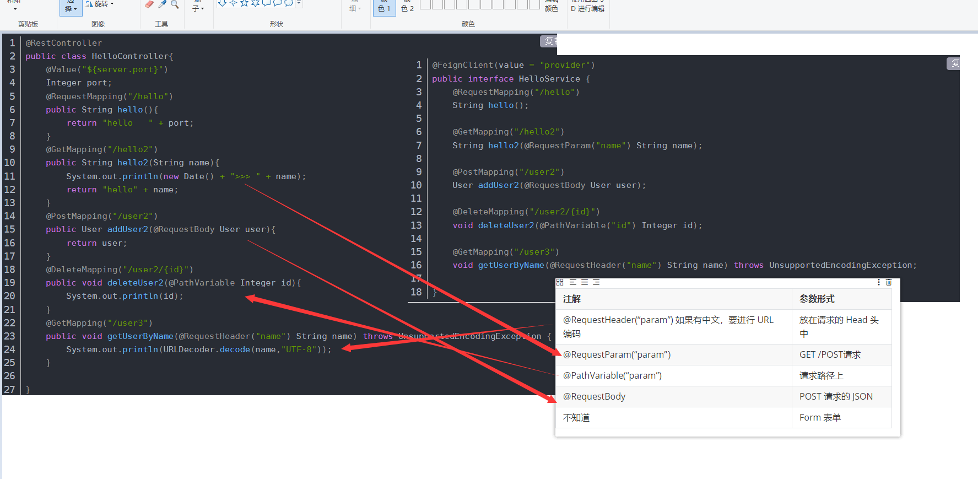Viewport: 978px width, 479px height.
Task: Open the three-dot more options menu
Action: pyautogui.click(x=879, y=282)
